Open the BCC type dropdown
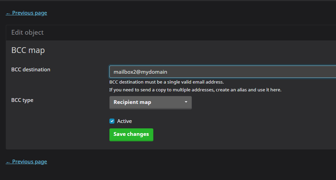This screenshot has height=180, width=336. [150, 102]
